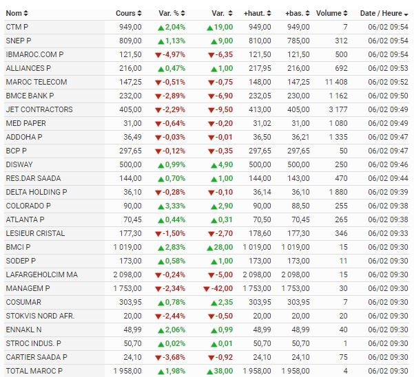This screenshot has width=414, height=377.
Task: Click the red down arrow in IBMAROC.COM P's Var. % cell
Action: click(x=159, y=54)
